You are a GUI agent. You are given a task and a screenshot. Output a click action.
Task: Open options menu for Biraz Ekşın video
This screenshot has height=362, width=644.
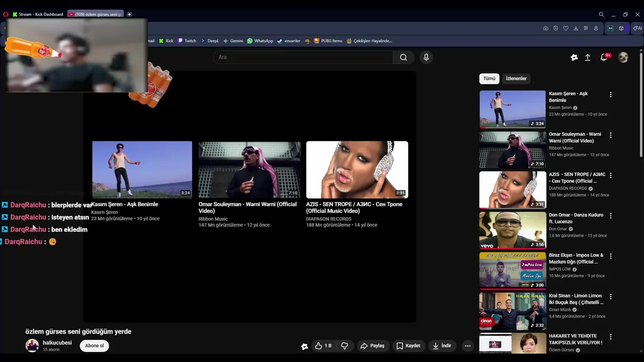pos(611,256)
